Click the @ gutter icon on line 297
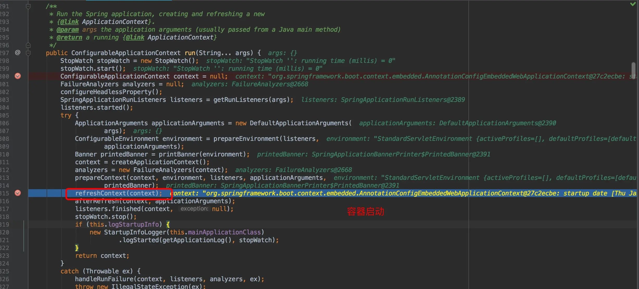639x289 pixels. [18, 53]
